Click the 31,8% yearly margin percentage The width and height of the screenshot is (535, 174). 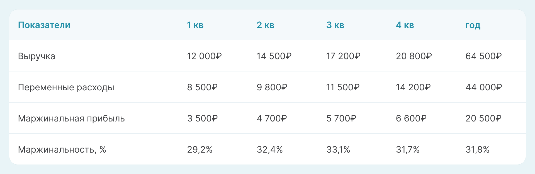tap(477, 150)
